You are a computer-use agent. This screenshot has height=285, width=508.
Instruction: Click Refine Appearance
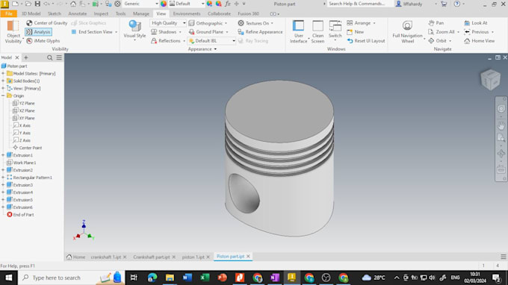[260, 32]
